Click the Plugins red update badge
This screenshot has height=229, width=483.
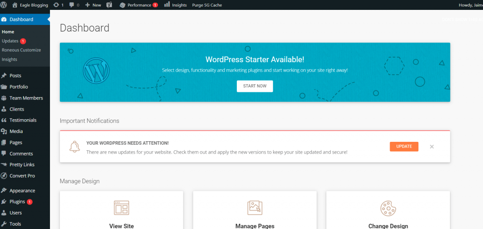[30, 202]
